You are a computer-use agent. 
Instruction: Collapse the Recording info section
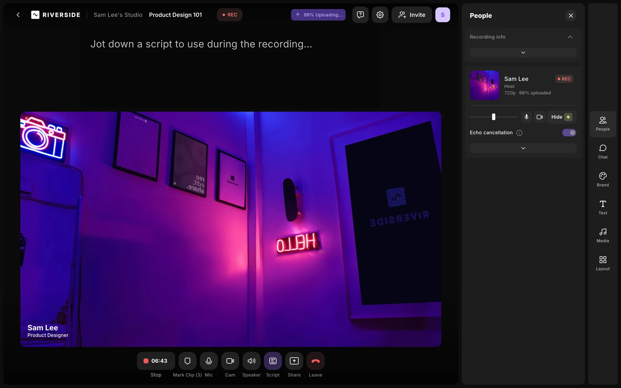coord(570,37)
